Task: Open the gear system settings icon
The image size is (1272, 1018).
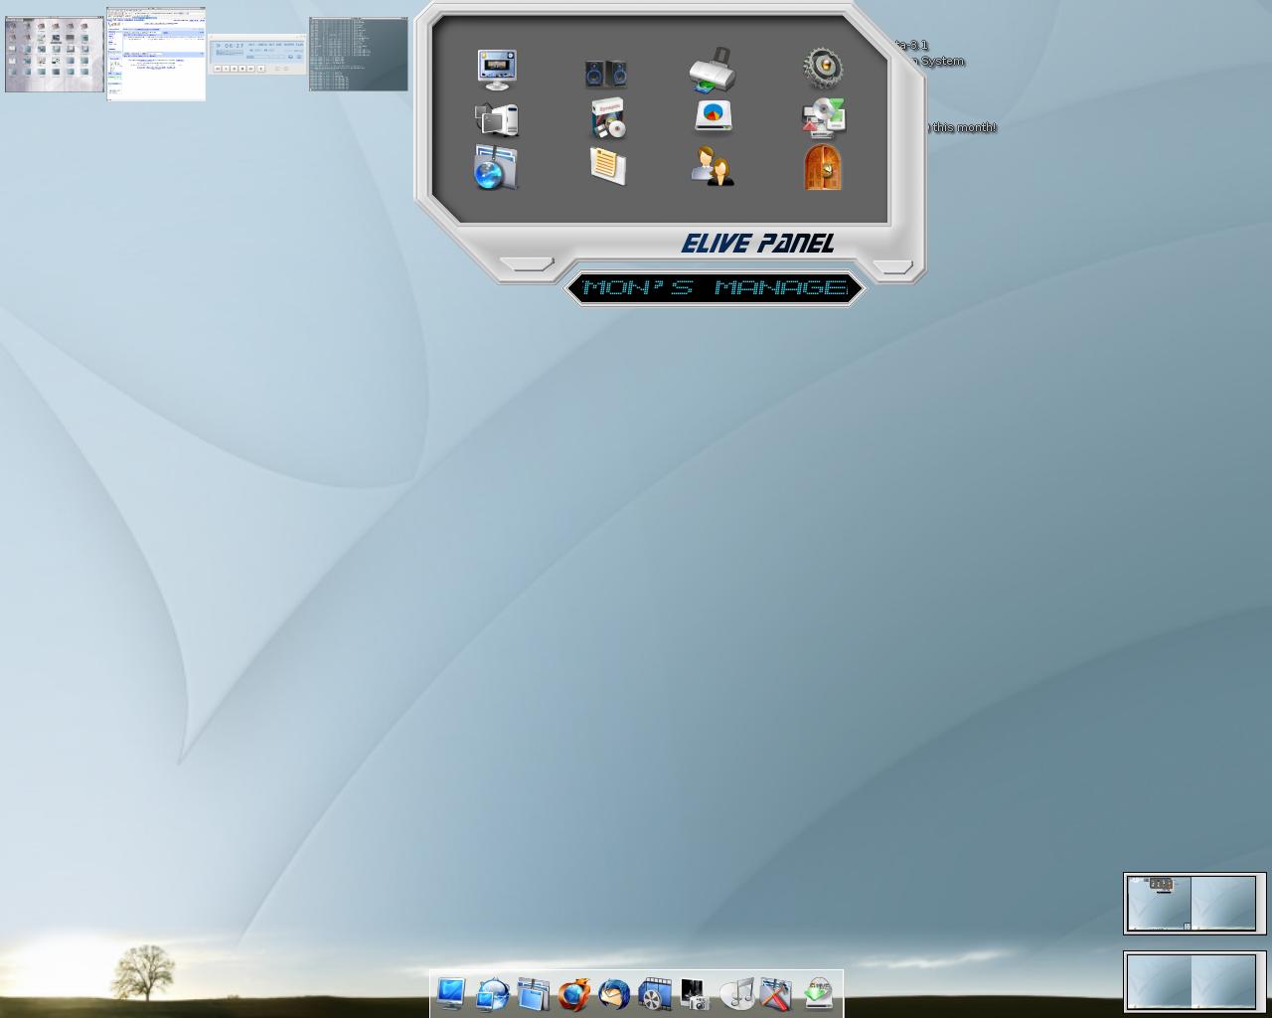Action: tap(823, 69)
